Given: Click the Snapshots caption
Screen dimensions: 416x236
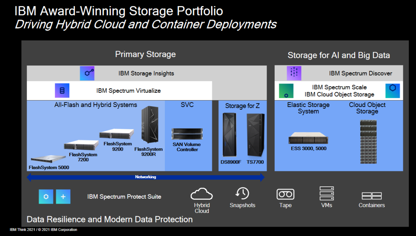Looking at the screenshot, I should (x=243, y=205).
